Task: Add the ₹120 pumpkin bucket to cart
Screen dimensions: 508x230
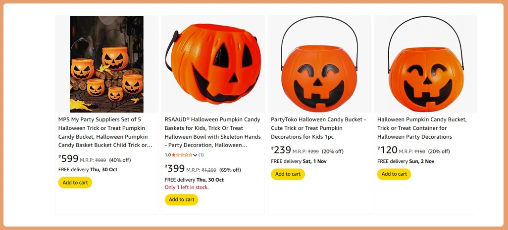Action: (394, 174)
